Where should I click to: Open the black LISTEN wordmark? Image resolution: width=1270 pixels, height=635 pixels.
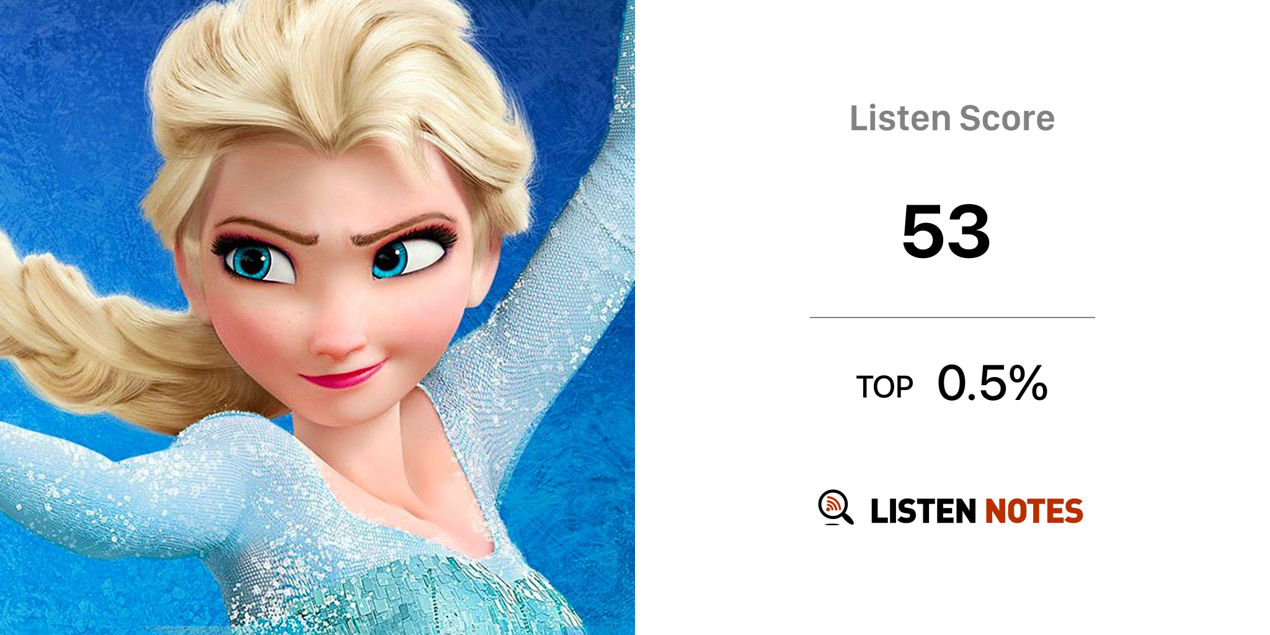tap(923, 511)
